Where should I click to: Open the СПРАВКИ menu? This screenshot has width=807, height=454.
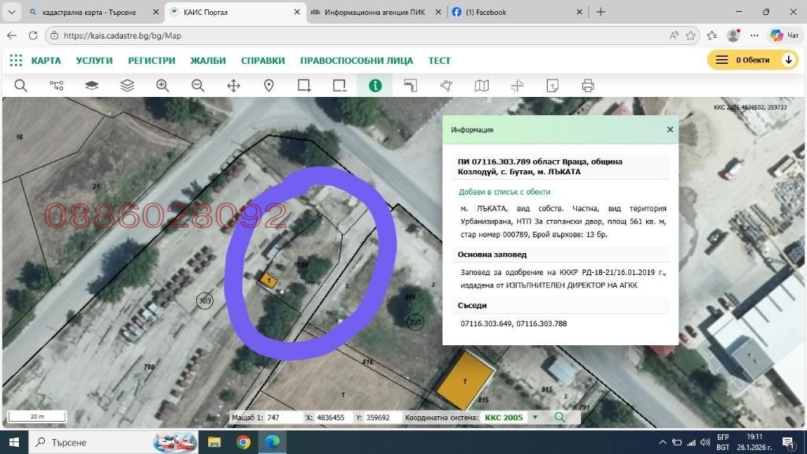click(x=261, y=60)
